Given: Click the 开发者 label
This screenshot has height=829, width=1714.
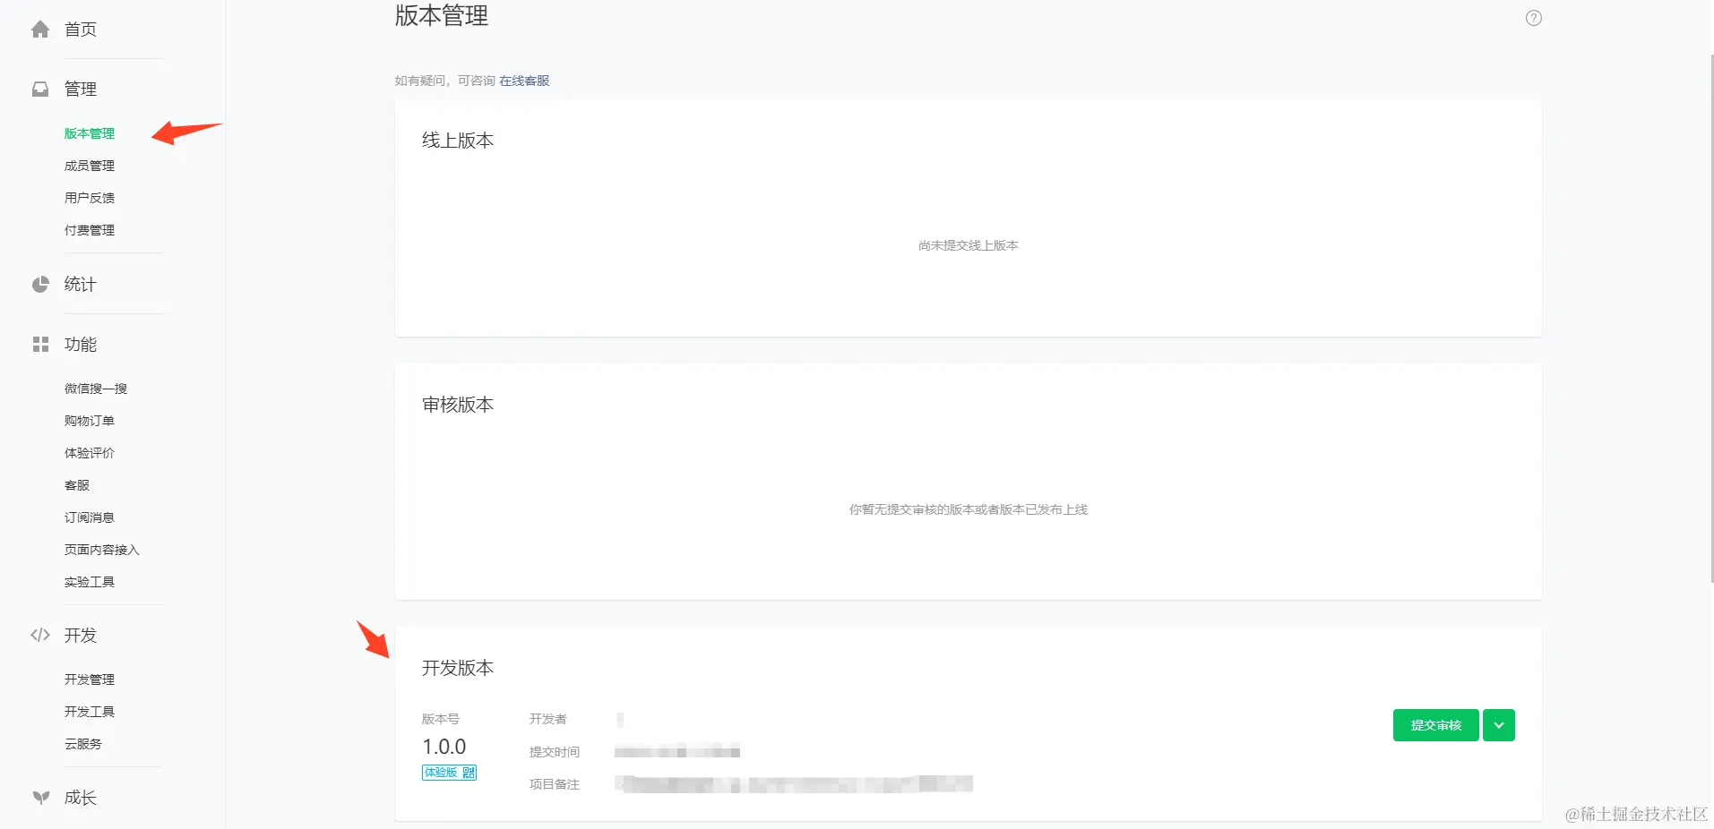Looking at the screenshot, I should coord(548,719).
